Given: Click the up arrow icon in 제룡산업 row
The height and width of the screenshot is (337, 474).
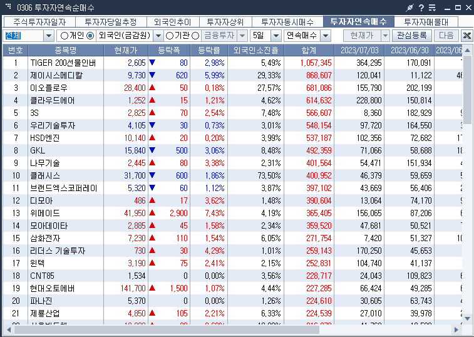Looking at the screenshot, I should [152, 313].
